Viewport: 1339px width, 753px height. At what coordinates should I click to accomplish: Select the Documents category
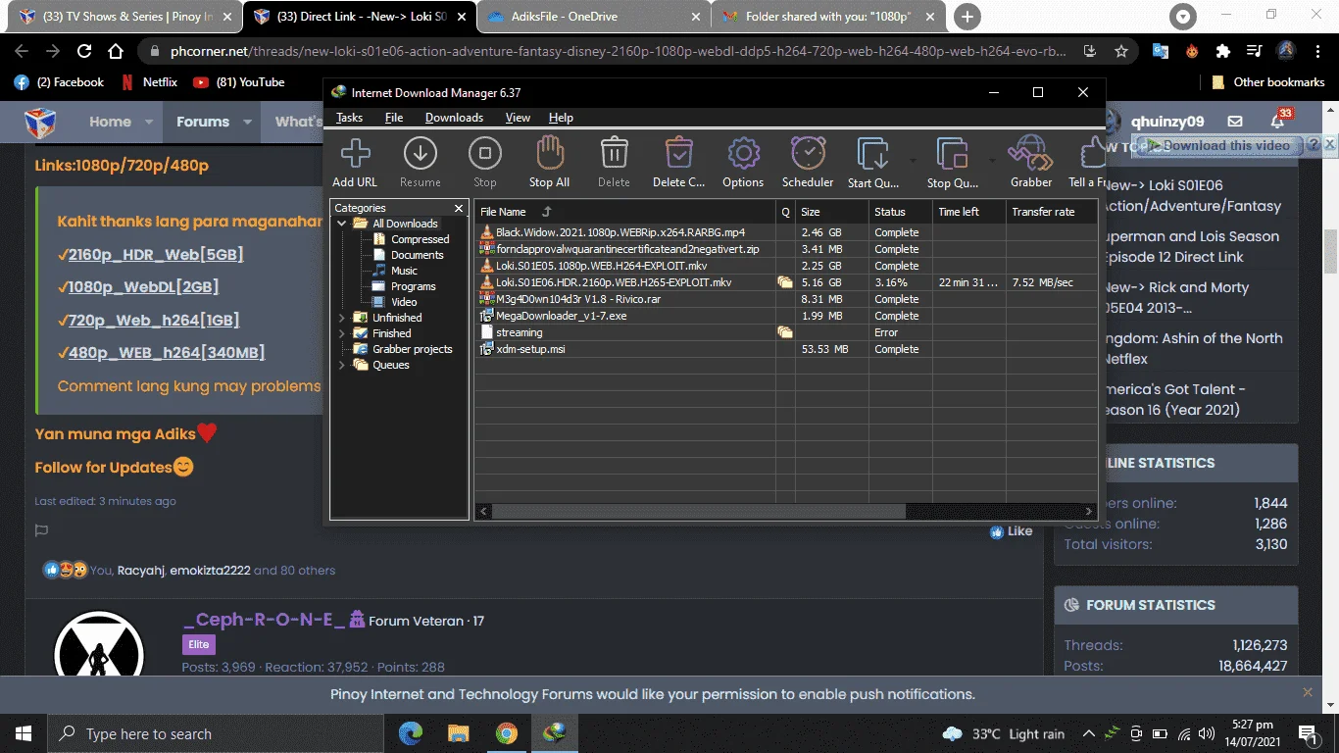pyautogui.click(x=417, y=255)
